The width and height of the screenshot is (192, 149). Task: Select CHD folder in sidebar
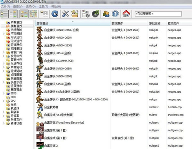pos(11,97)
